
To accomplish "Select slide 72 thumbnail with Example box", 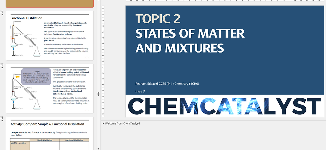I will (50, 88).
